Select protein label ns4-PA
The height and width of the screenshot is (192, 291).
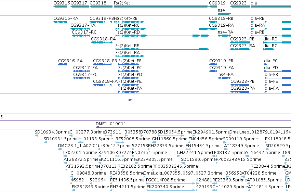click(x=226, y=75)
